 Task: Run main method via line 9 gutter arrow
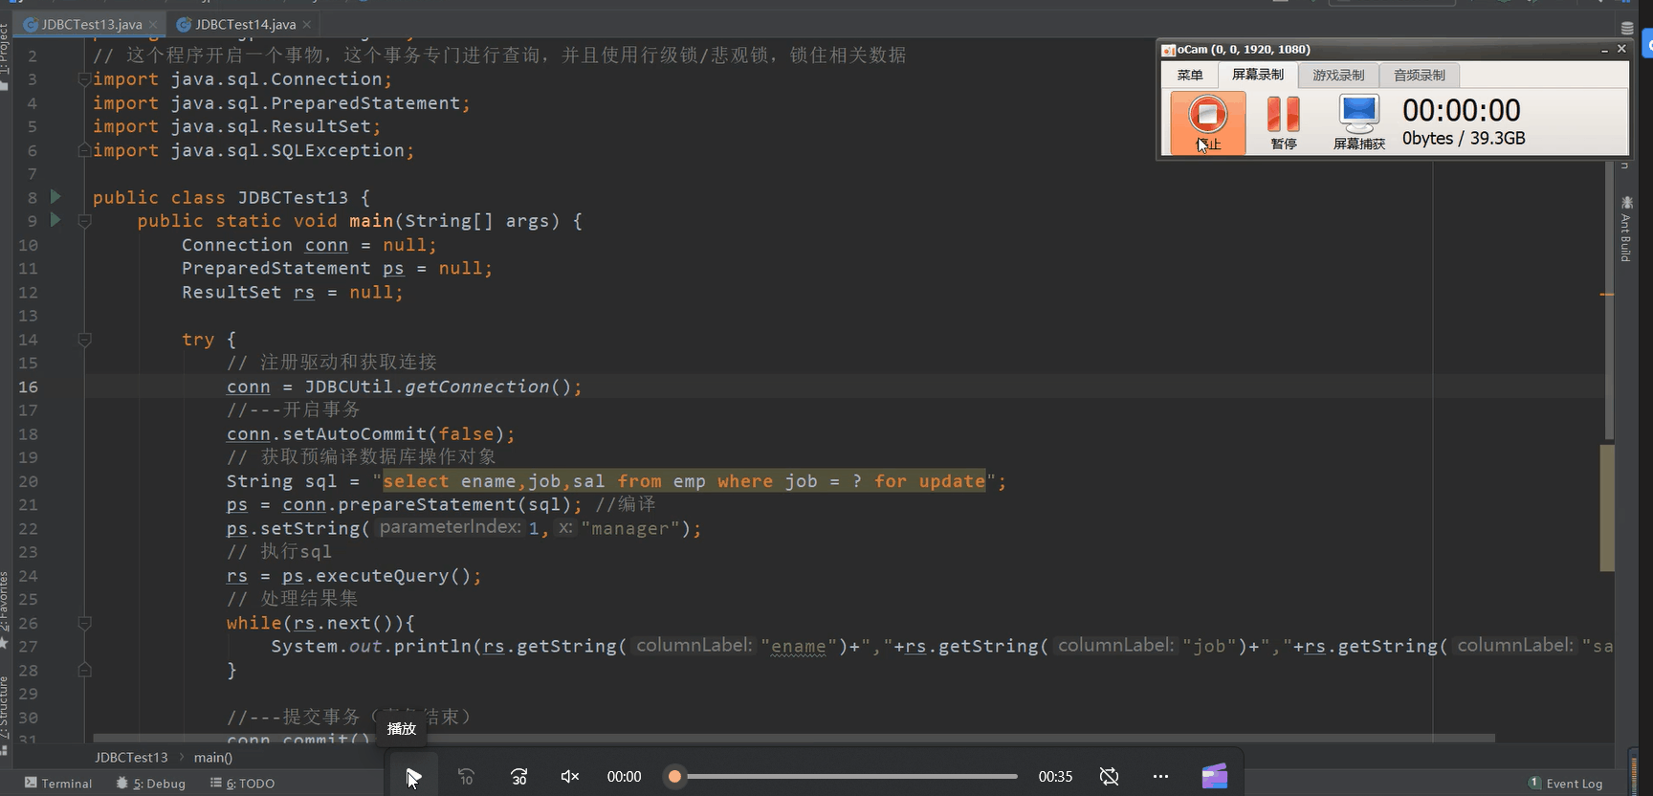tap(55, 220)
